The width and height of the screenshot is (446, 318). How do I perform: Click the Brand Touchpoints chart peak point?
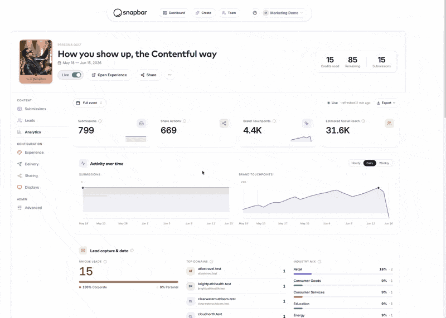[x=379, y=188]
